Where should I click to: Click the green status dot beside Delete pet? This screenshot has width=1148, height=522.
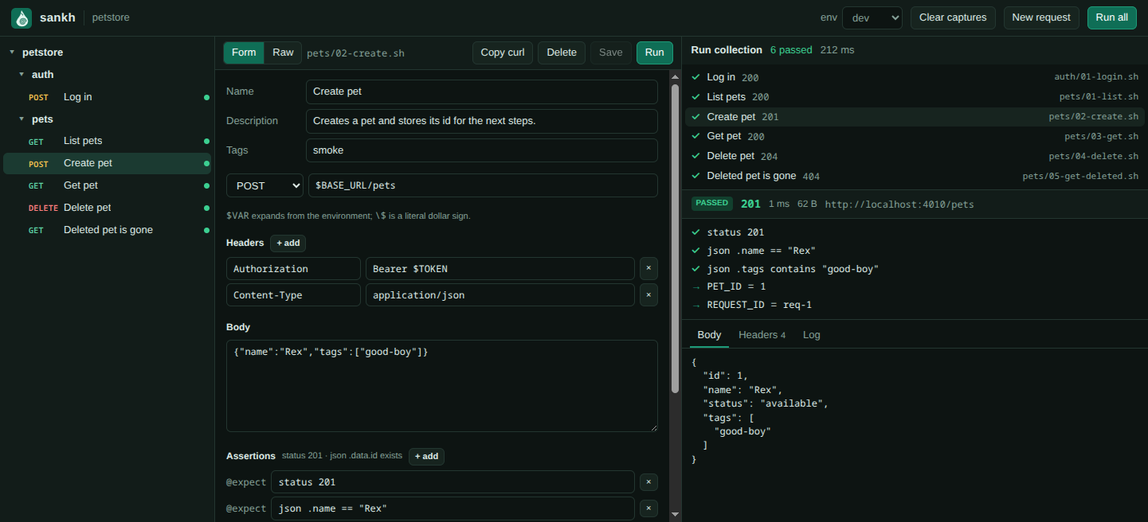207,208
